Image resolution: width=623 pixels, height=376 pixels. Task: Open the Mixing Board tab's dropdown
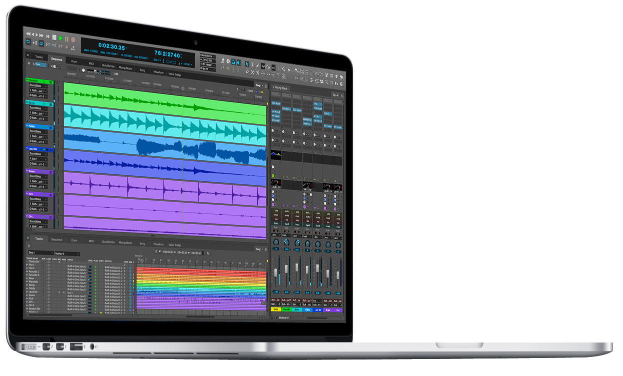(x=289, y=88)
